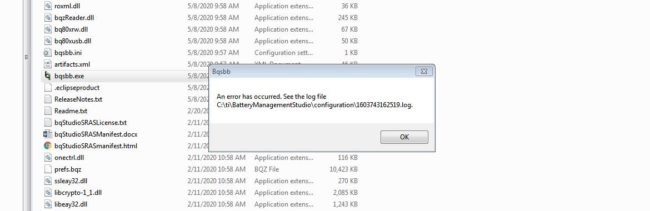
Task: Select the bqzReader.dll file
Action: (74, 18)
